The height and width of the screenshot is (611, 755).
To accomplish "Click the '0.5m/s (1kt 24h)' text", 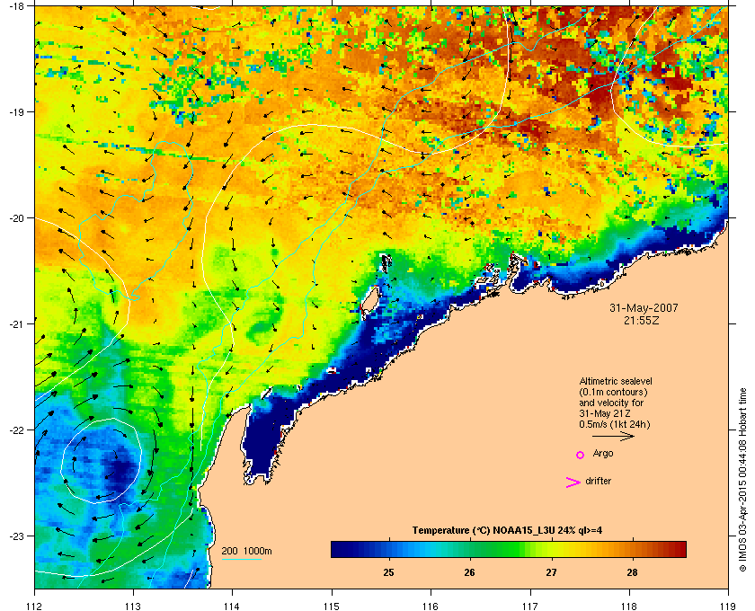I will (x=615, y=425).
